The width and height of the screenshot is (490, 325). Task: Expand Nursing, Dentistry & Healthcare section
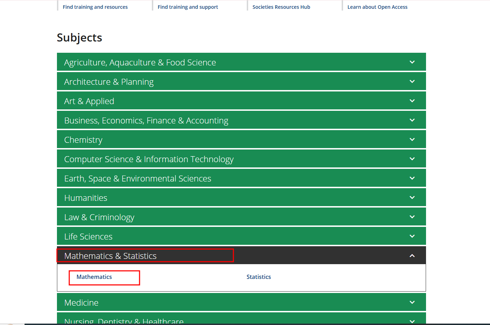pyautogui.click(x=124, y=320)
